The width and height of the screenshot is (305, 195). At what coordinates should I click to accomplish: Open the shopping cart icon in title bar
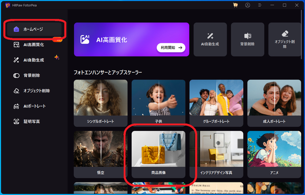[235, 5]
